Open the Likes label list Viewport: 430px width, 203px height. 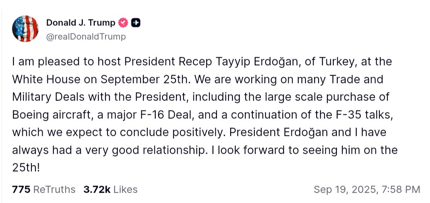pos(125,189)
